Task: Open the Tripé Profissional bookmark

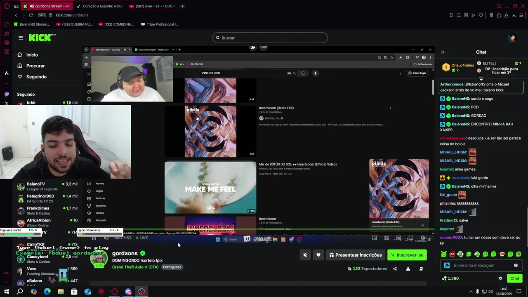Action: click(x=159, y=24)
